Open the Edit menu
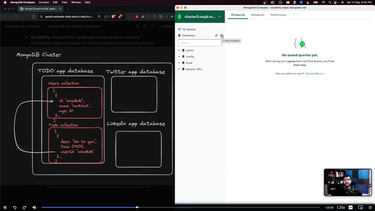 click(55, 2)
